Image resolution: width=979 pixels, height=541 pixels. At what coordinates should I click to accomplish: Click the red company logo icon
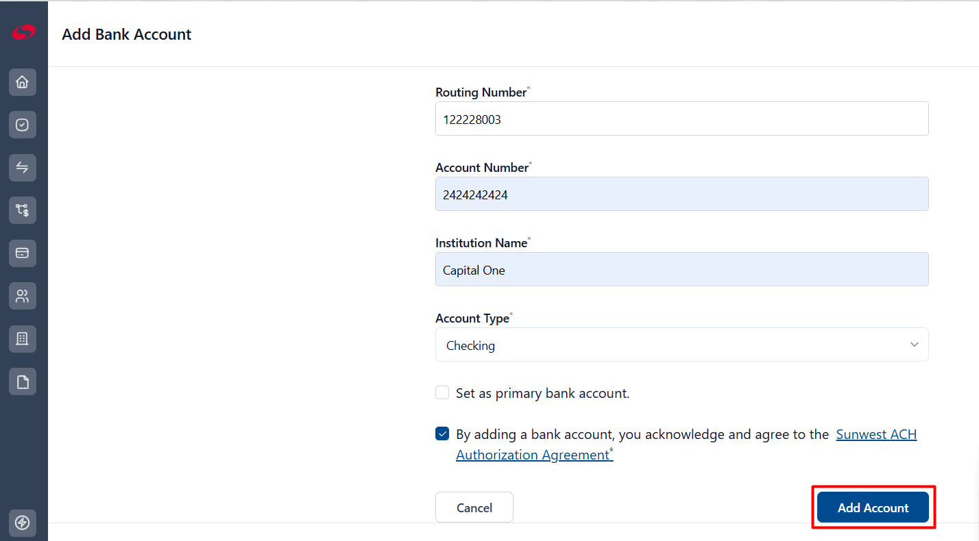(23, 32)
